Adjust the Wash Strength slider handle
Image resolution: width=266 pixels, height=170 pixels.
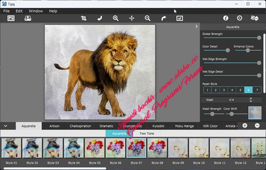(x=212, y=114)
